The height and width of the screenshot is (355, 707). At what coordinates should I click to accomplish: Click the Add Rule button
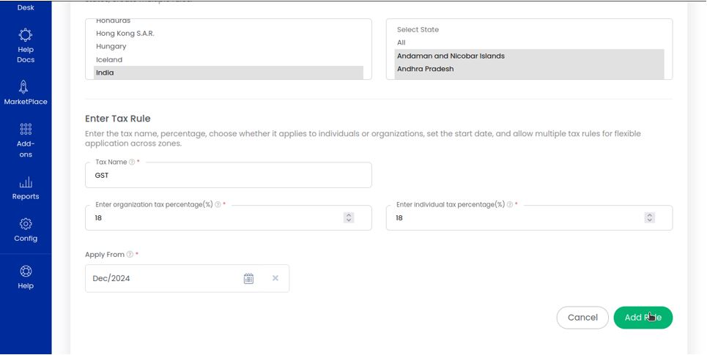643,318
